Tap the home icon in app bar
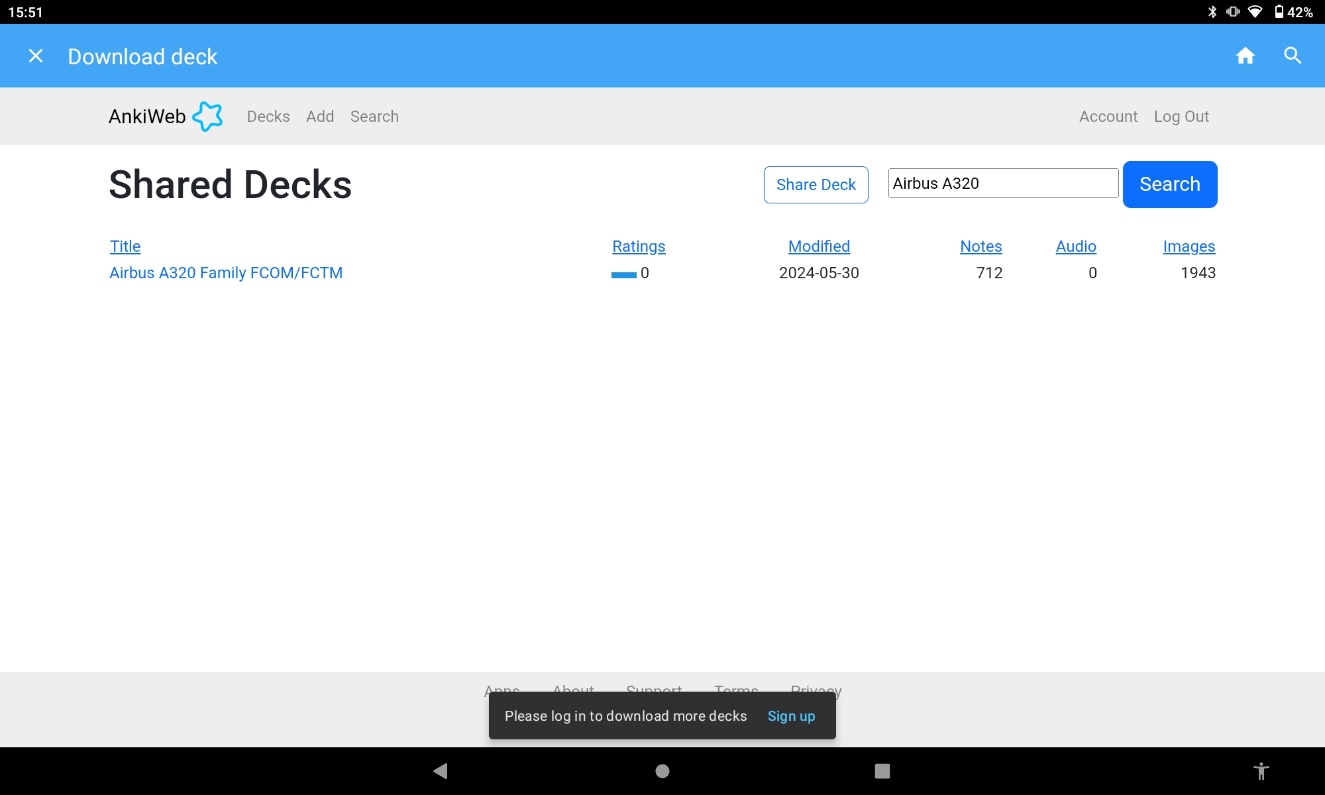The image size is (1325, 795). [x=1245, y=56]
